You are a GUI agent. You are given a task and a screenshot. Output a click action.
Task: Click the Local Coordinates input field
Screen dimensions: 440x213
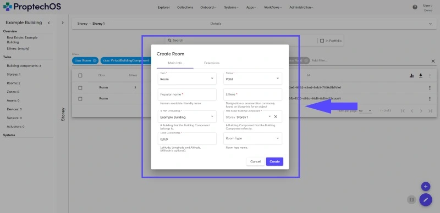(x=187, y=138)
